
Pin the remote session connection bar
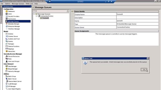(x=50, y=1)
